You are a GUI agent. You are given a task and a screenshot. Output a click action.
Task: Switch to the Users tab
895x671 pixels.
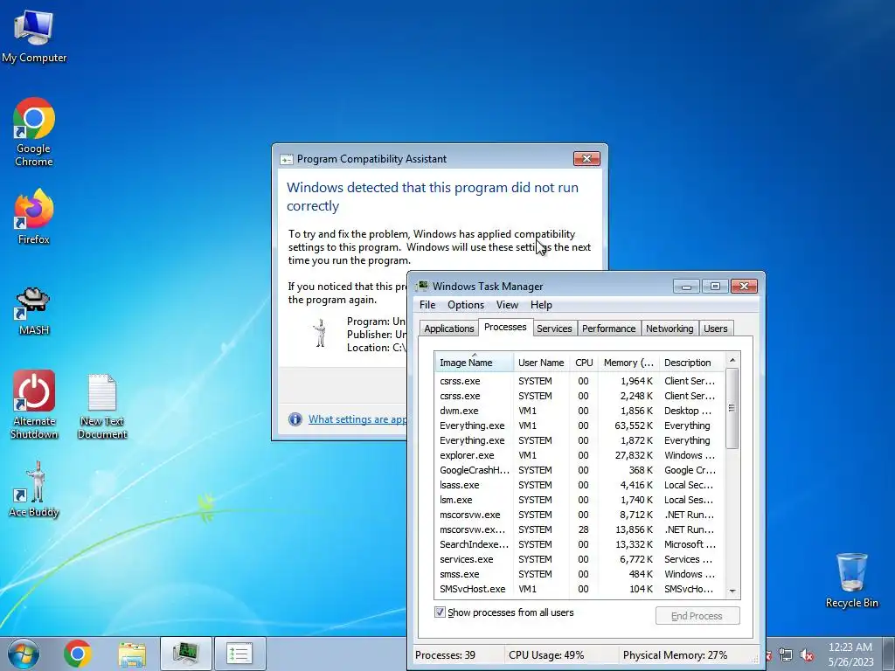715,329
